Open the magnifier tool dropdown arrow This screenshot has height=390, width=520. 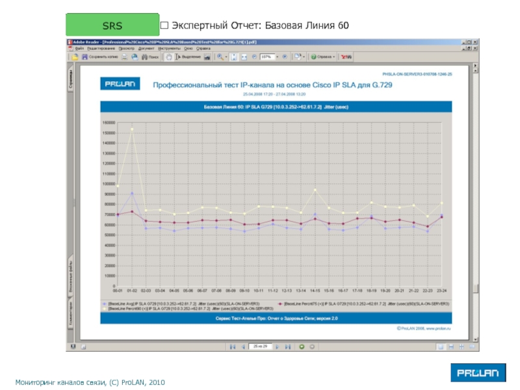226,57
